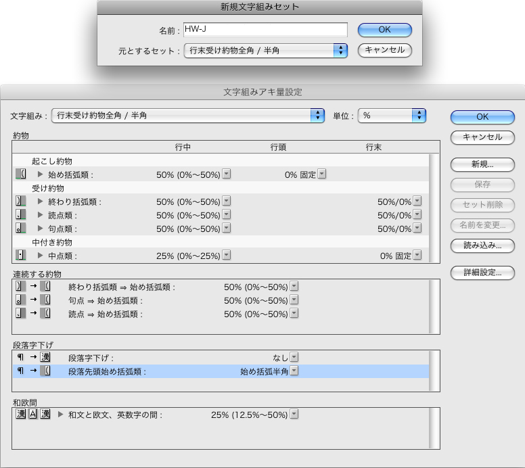Expand the 終わり括弧類 disclosure triangle
This screenshot has width=525, height=468.
tap(40, 201)
